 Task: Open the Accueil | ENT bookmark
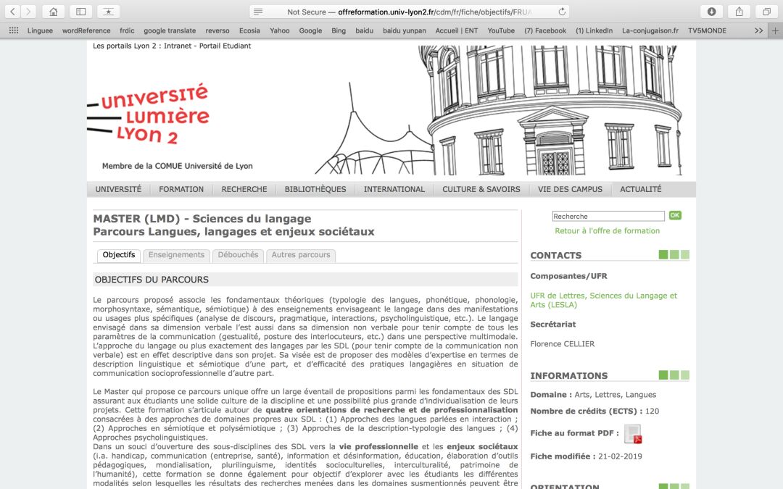457,30
